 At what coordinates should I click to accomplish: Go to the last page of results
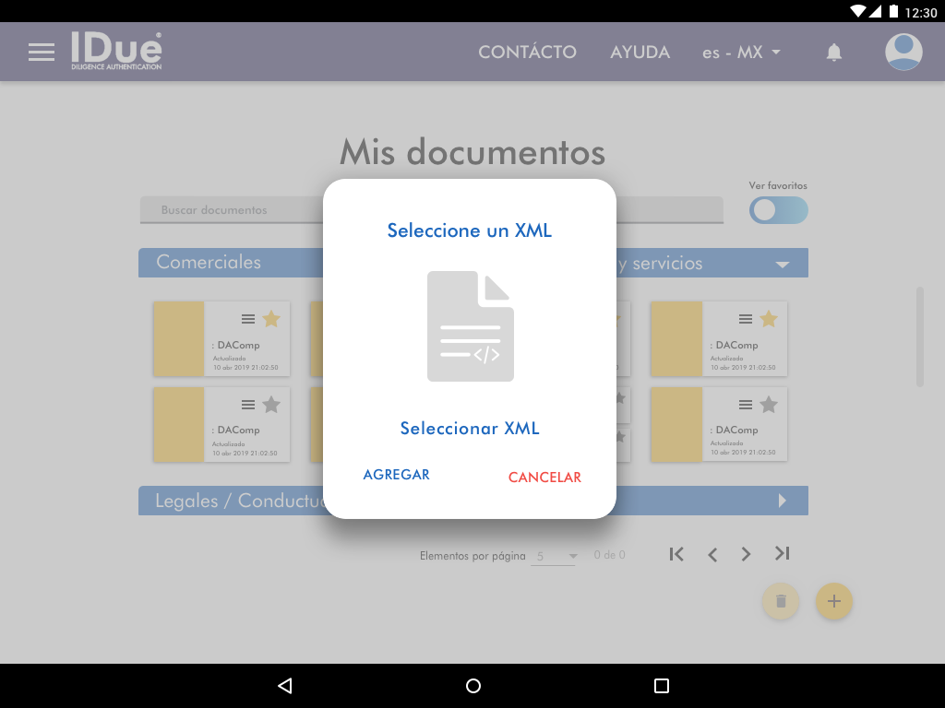coord(783,554)
